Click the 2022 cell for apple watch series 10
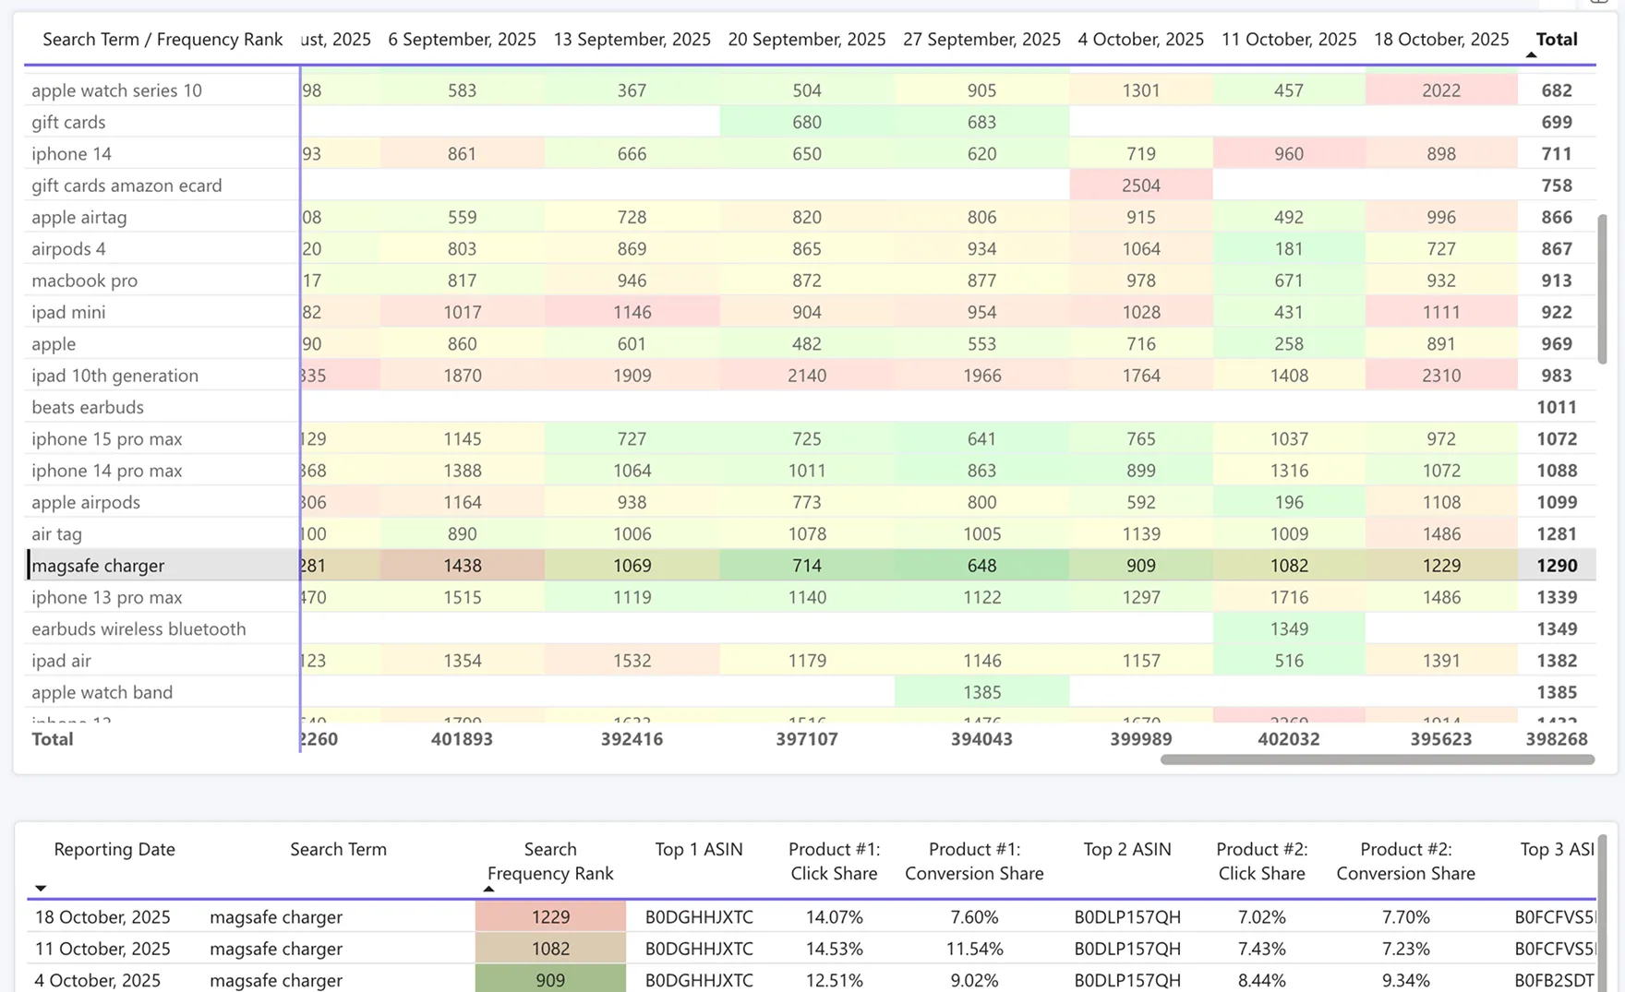Viewport: 1625px width, 992px height. pos(1441,90)
